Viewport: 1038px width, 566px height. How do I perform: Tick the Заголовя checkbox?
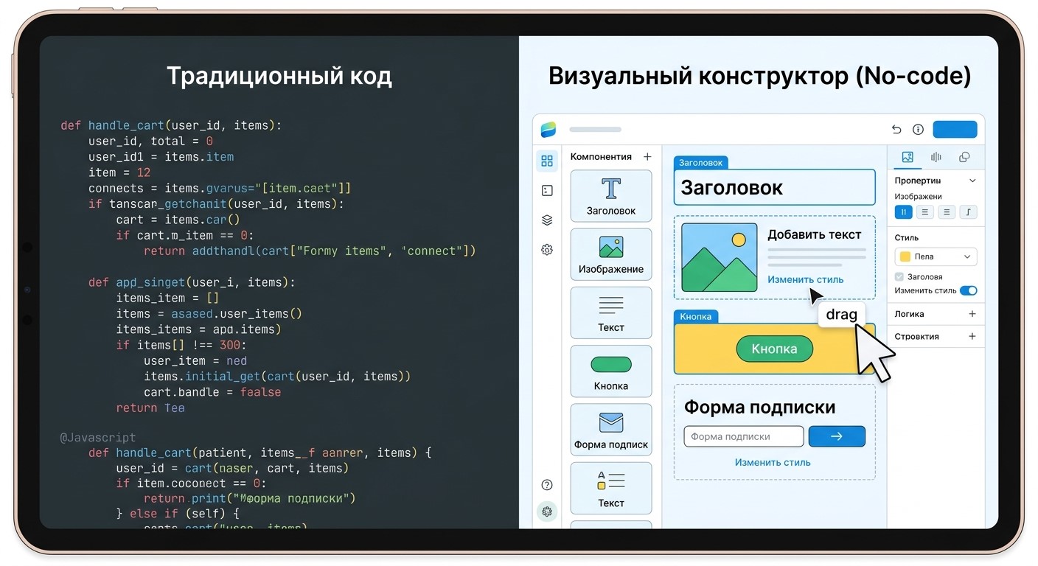899,277
